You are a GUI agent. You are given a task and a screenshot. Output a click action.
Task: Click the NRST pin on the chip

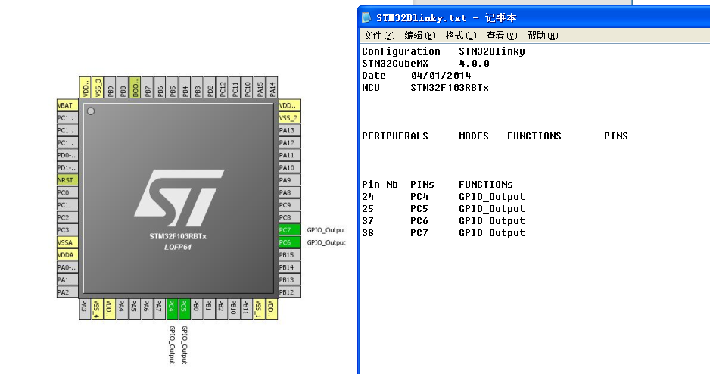67,180
